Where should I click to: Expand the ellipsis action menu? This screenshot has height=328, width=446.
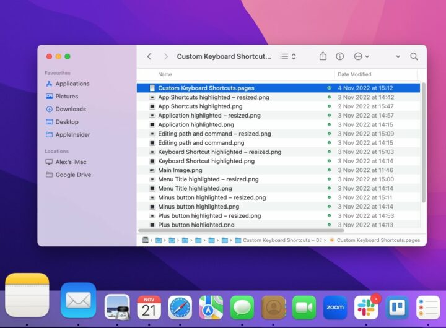[x=361, y=56]
